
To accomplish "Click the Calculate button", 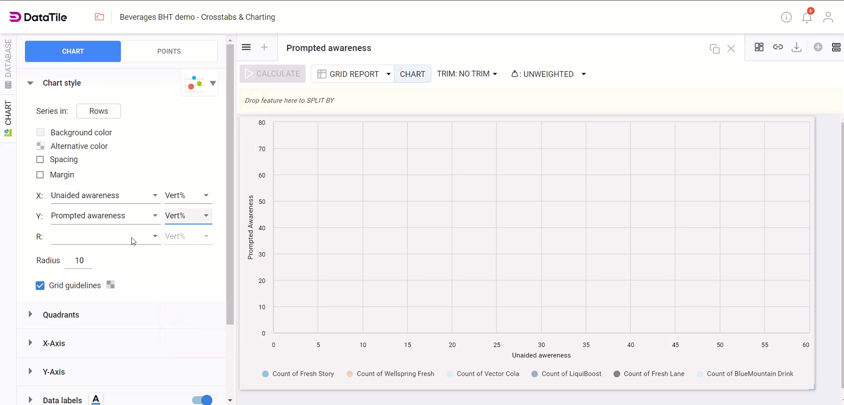I will (272, 74).
